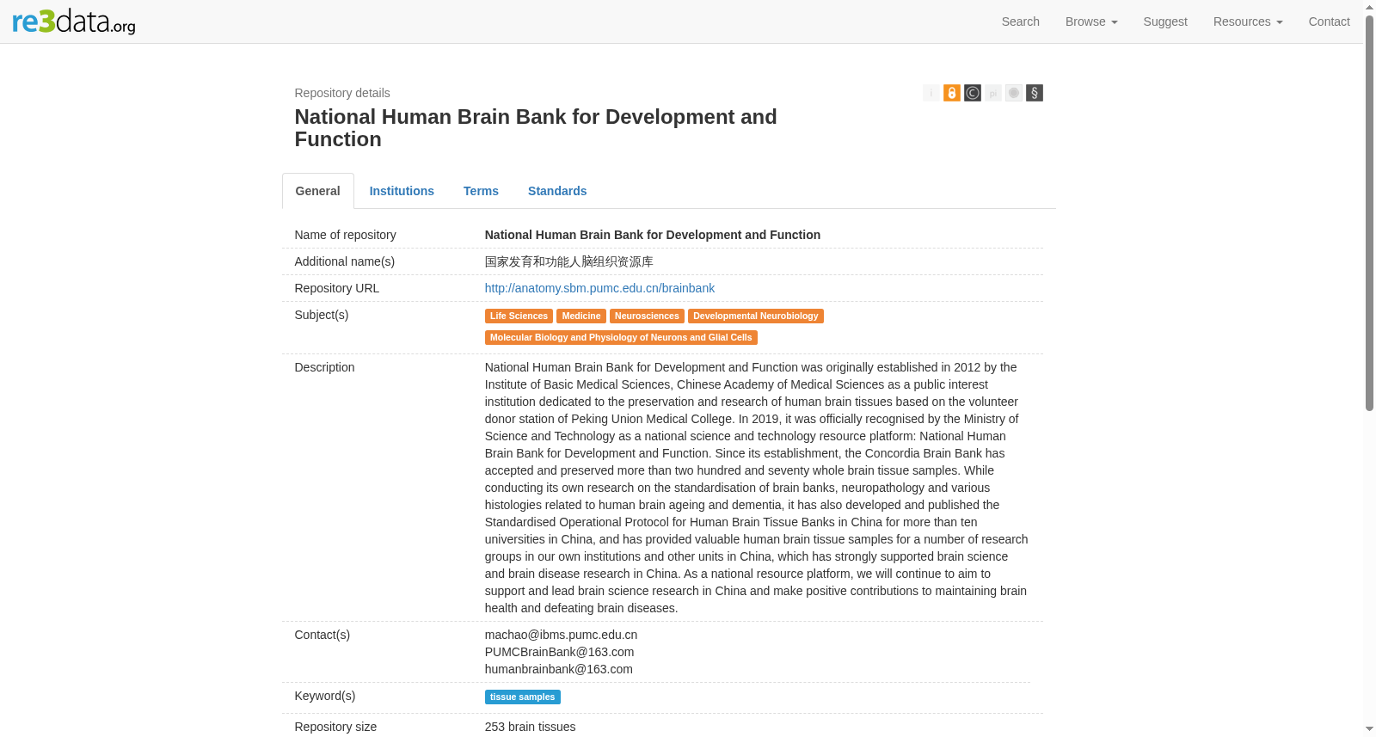
Task: Click the '253 brain tissues' size value
Action: (x=530, y=727)
